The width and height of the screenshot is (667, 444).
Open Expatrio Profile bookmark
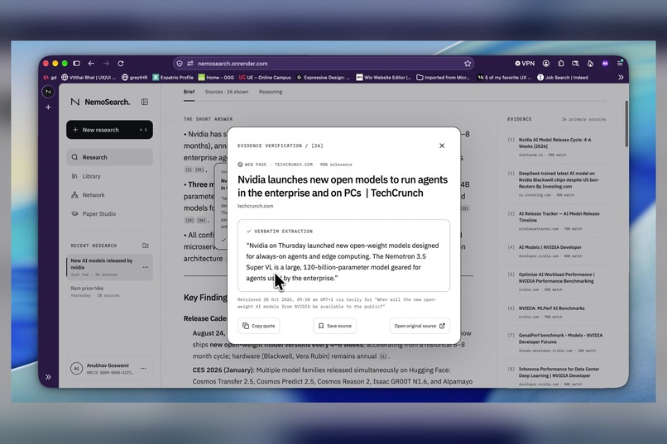[x=173, y=78]
